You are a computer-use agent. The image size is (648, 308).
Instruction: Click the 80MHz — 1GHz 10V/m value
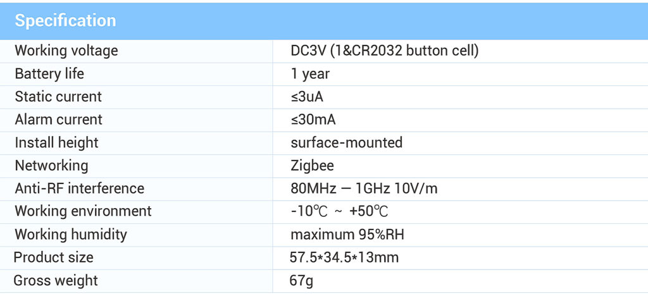[364, 188]
